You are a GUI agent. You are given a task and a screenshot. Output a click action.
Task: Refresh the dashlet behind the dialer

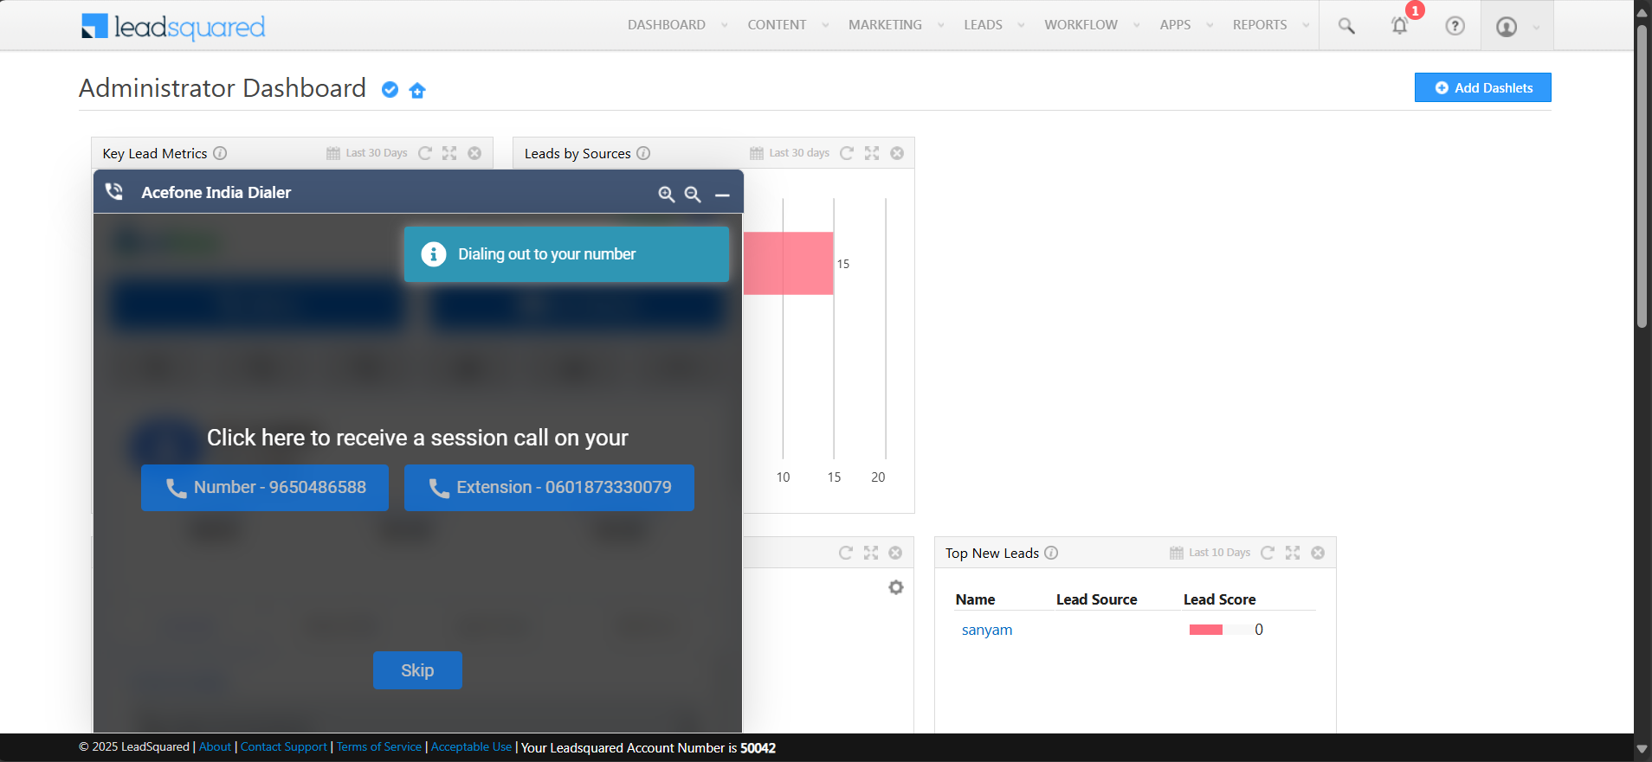(846, 553)
